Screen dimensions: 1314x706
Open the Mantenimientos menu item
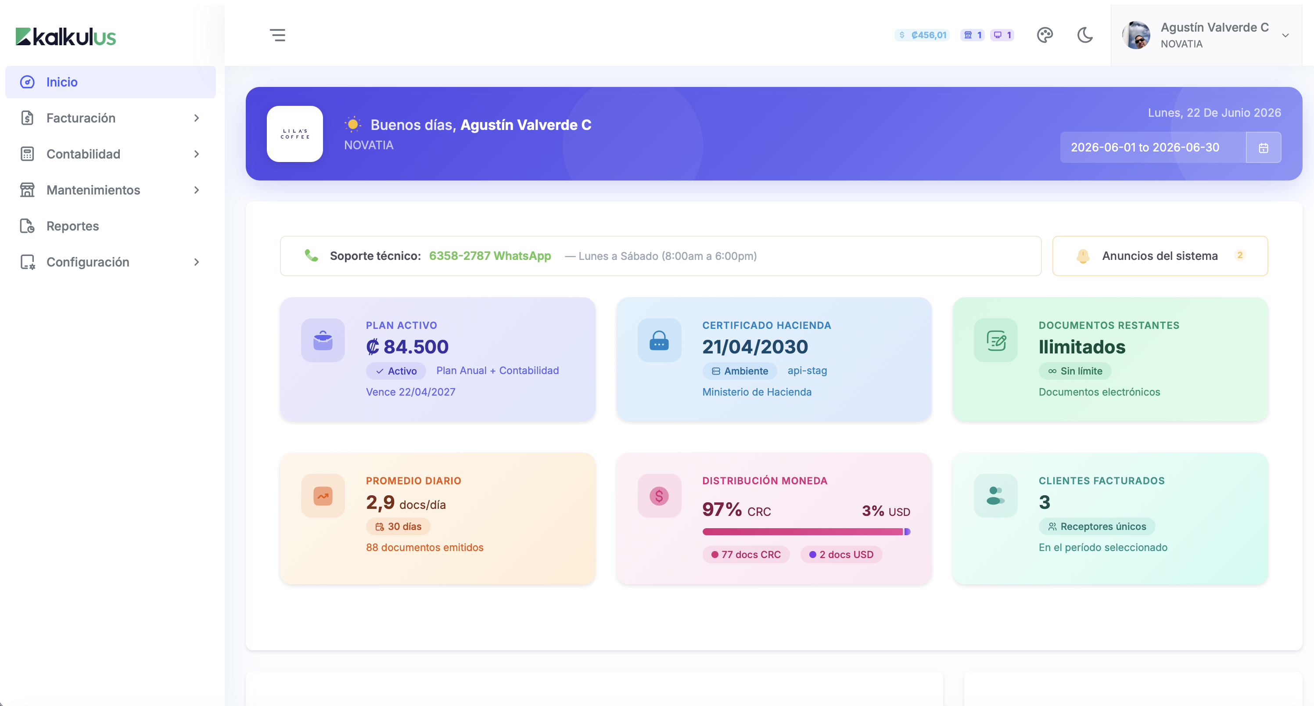110,190
